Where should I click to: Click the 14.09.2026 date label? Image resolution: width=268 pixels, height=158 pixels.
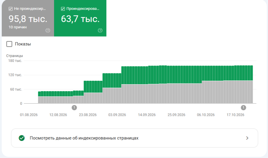pos(147,115)
